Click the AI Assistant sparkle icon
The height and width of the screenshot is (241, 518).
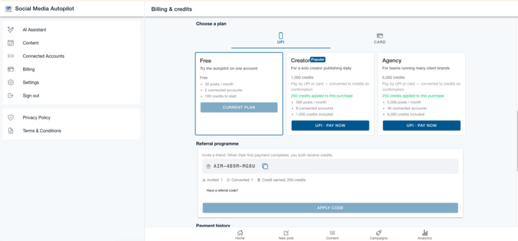coord(10,29)
